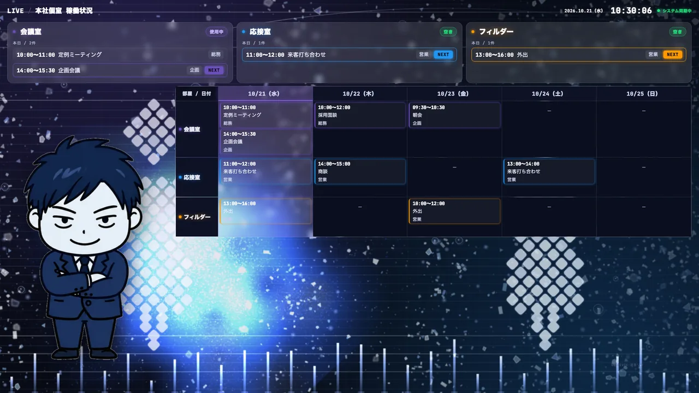The width and height of the screenshot is (699, 393).
Task: Click the フィルダー row header in the schedule table
Action: point(197,217)
